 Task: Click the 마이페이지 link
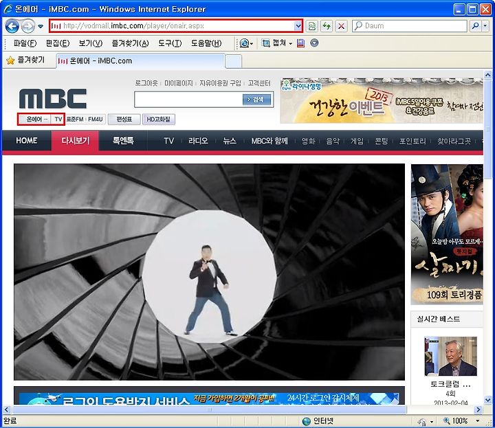pos(178,83)
